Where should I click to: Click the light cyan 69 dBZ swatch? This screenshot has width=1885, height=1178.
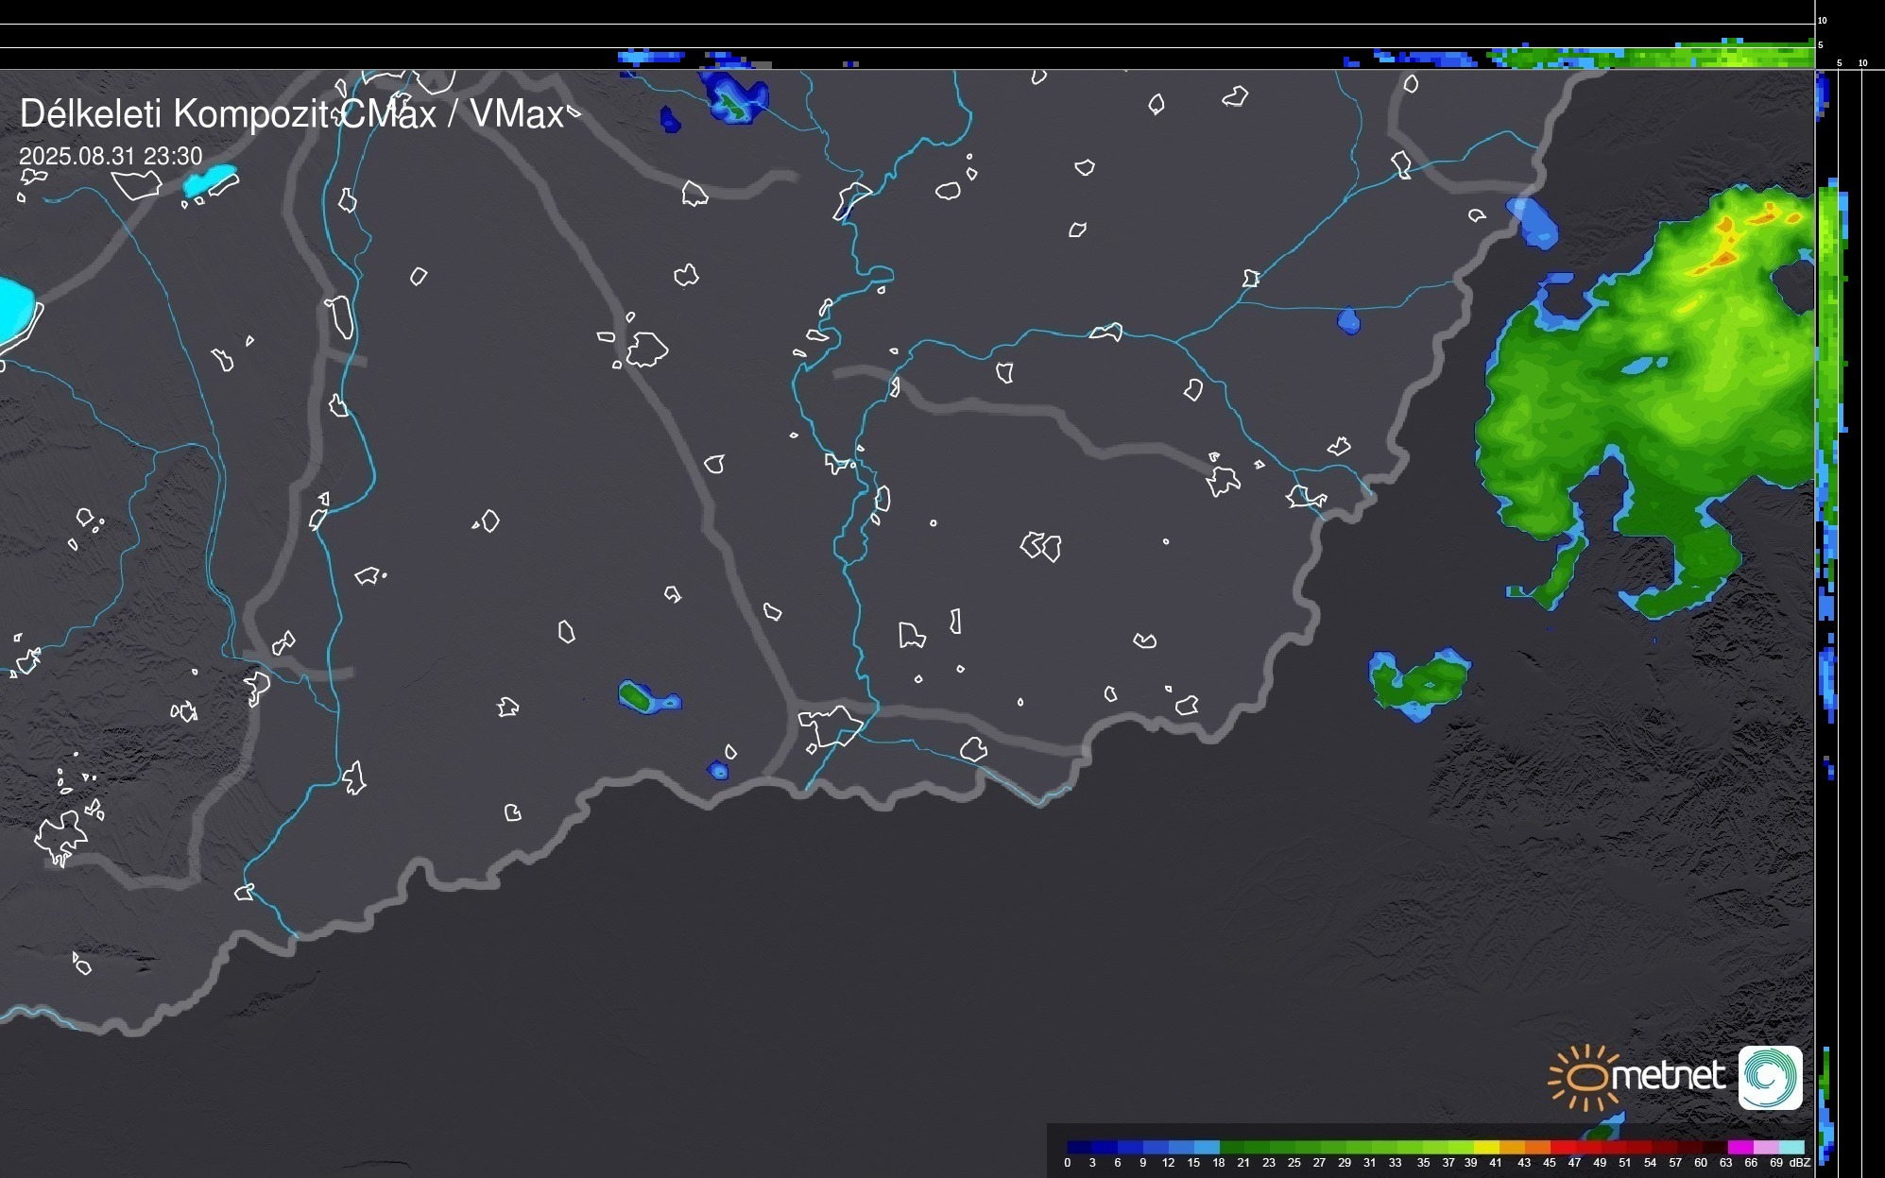(x=1791, y=1148)
